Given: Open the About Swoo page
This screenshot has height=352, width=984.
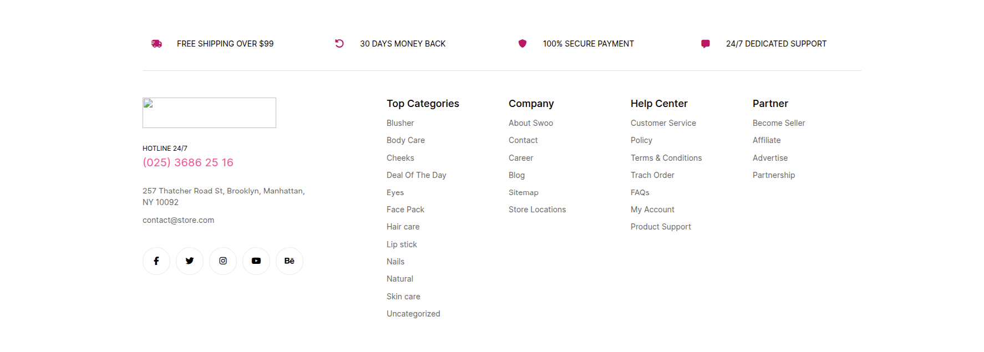Looking at the screenshot, I should pos(530,123).
